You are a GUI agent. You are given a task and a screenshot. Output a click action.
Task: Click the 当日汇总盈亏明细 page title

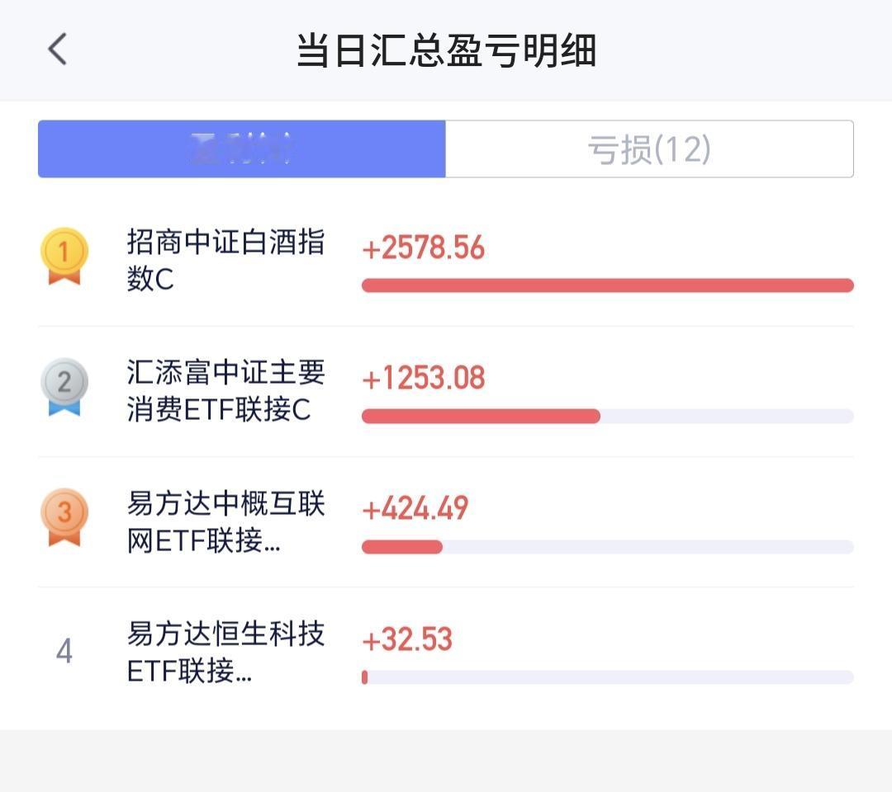tap(447, 50)
